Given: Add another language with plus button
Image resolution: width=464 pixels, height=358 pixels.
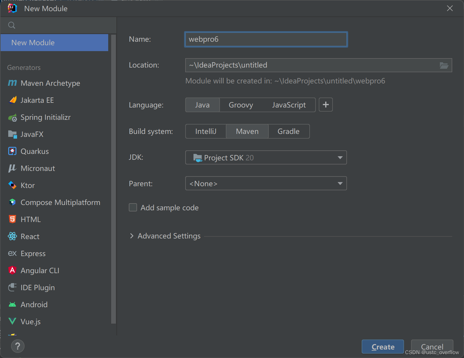Looking at the screenshot, I should point(326,105).
